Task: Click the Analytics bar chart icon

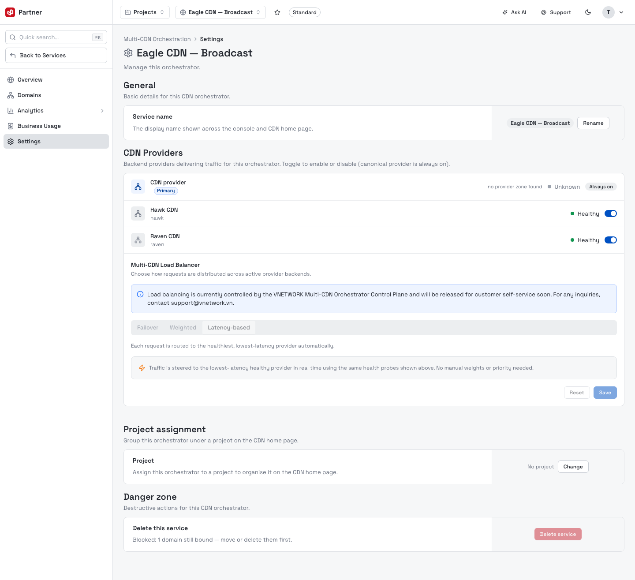Action: (11, 111)
